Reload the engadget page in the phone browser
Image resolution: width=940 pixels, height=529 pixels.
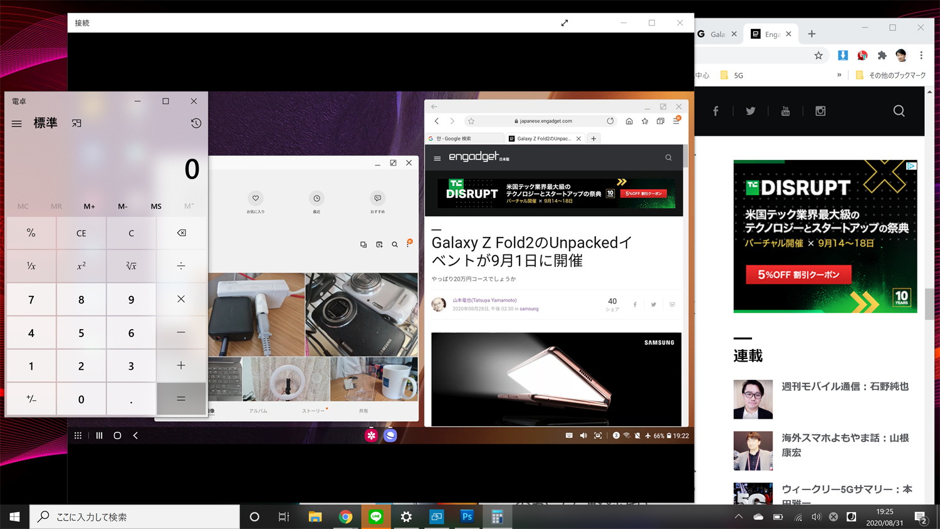coord(610,121)
